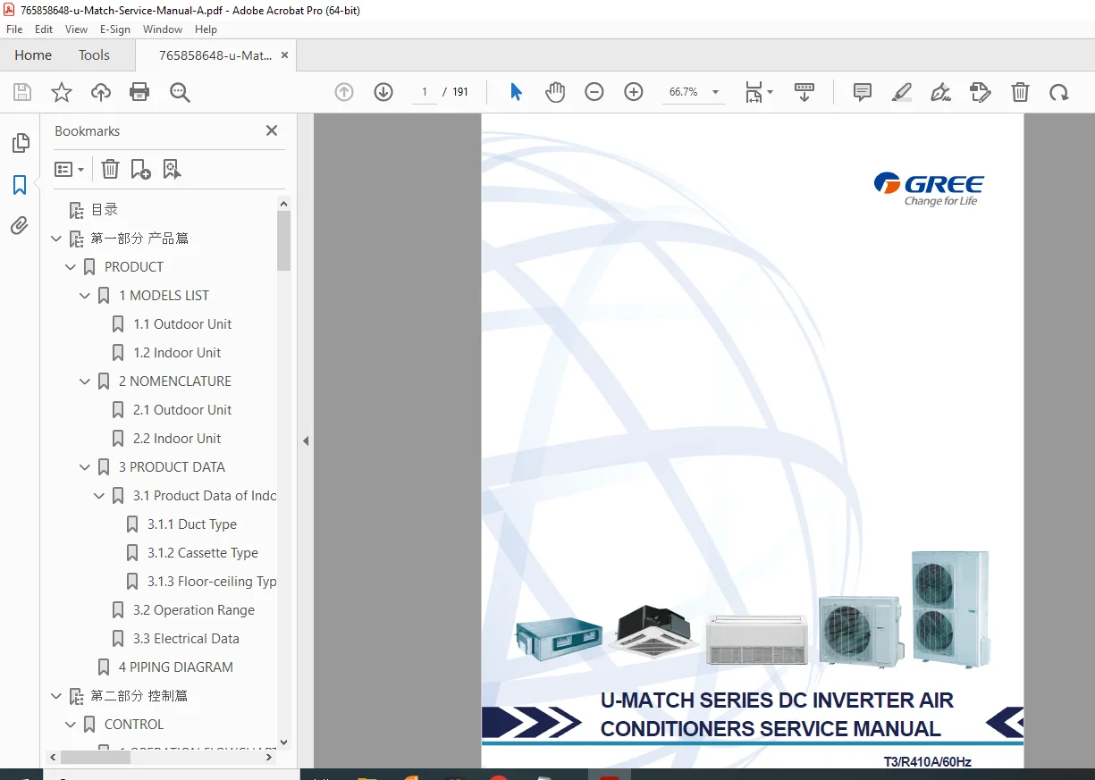Open the 3.2 Operation Range bookmark
This screenshot has height=780, width=1095.
pyautogui.click(x=194, y=610)
